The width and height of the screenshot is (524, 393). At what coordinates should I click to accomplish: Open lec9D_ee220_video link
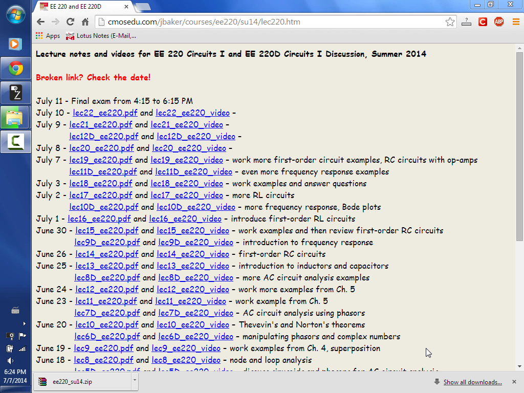coord(196,242)
